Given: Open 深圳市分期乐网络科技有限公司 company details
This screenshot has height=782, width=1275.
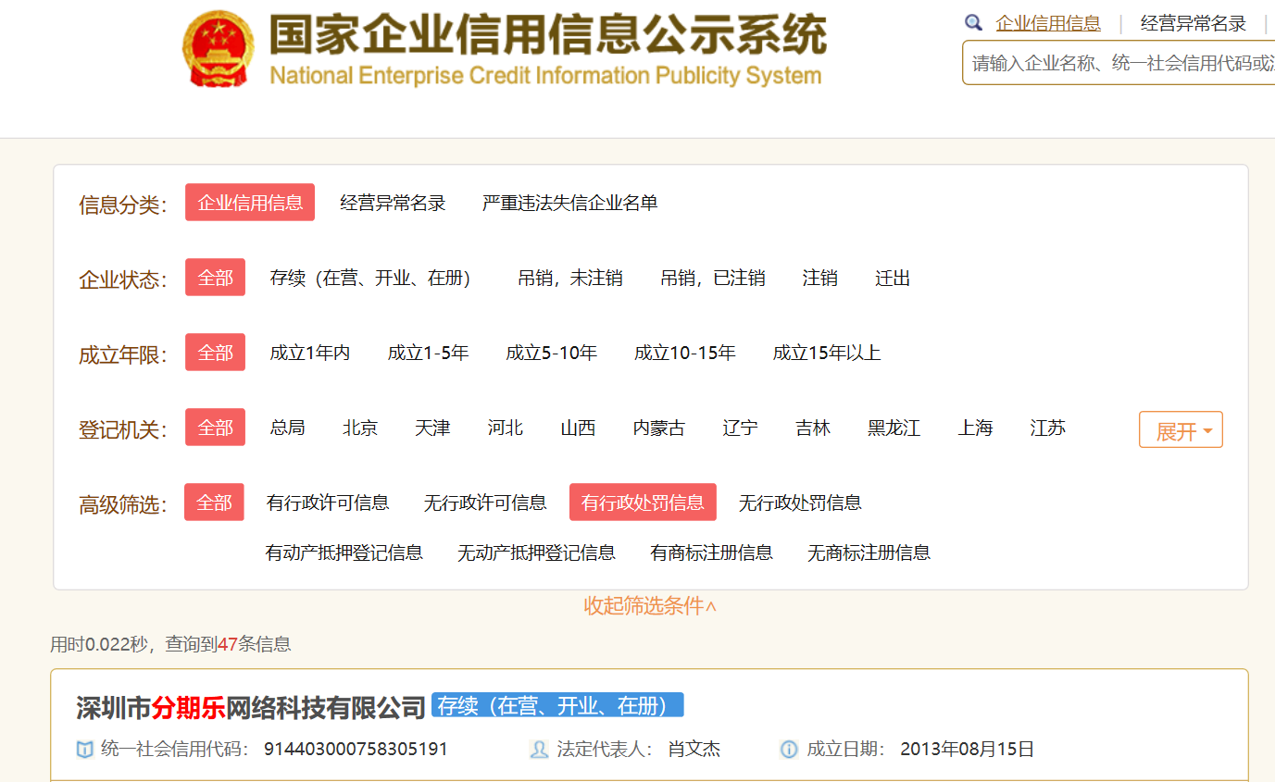Looking at the screenshot, I should pyautogui.click(x=248, y=704).
